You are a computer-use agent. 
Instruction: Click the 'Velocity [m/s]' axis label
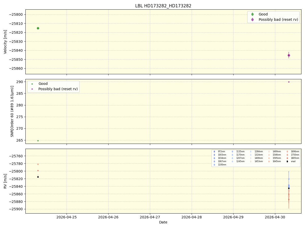(x=5, y=42)
